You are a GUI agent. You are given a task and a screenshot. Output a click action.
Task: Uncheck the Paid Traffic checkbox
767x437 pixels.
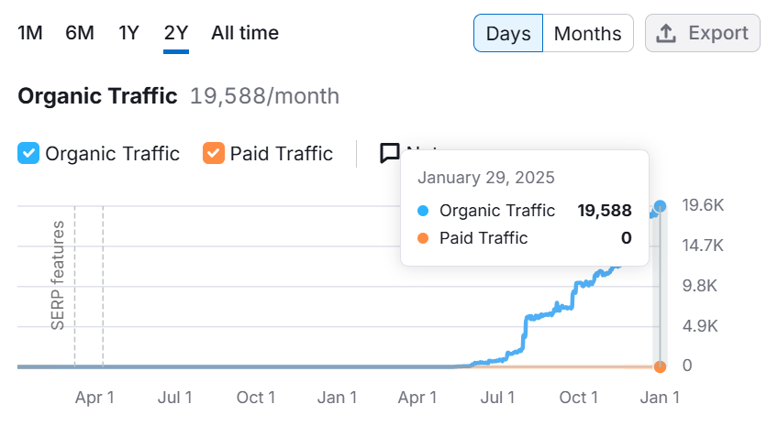tap(213, 153)
